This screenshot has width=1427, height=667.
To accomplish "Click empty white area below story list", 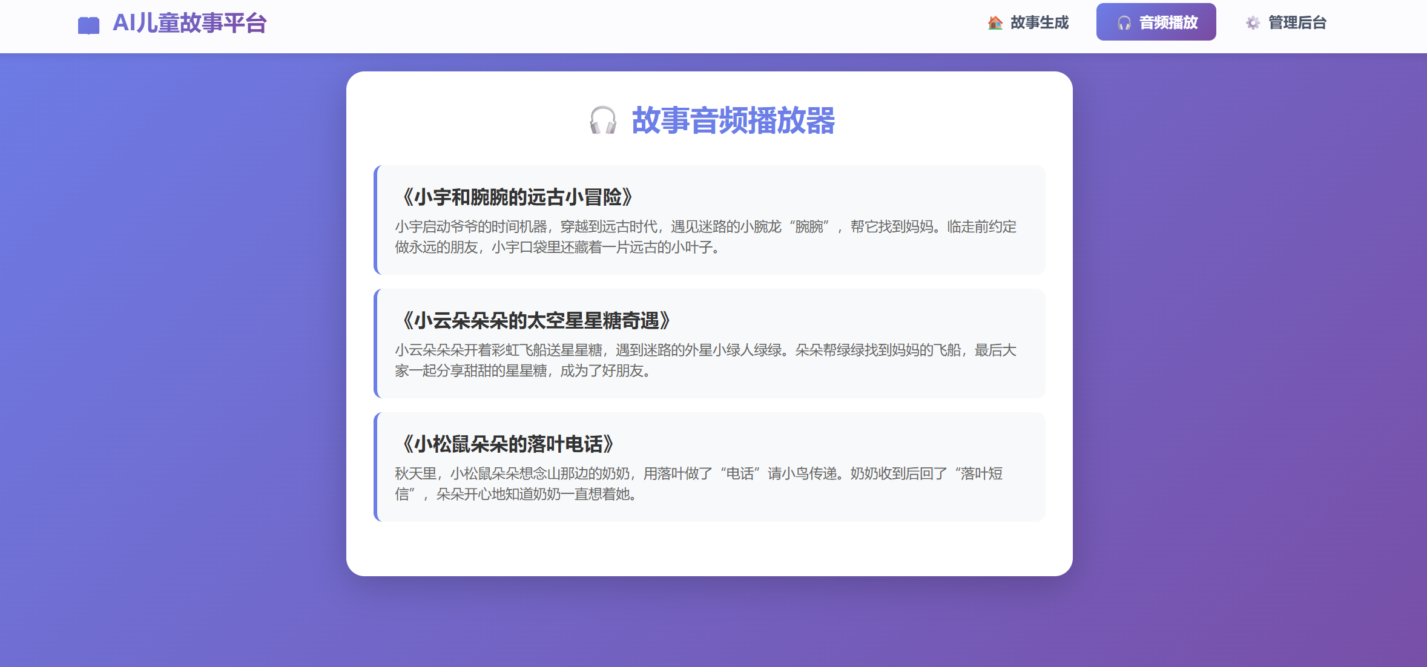I will [x=709, y=549].
